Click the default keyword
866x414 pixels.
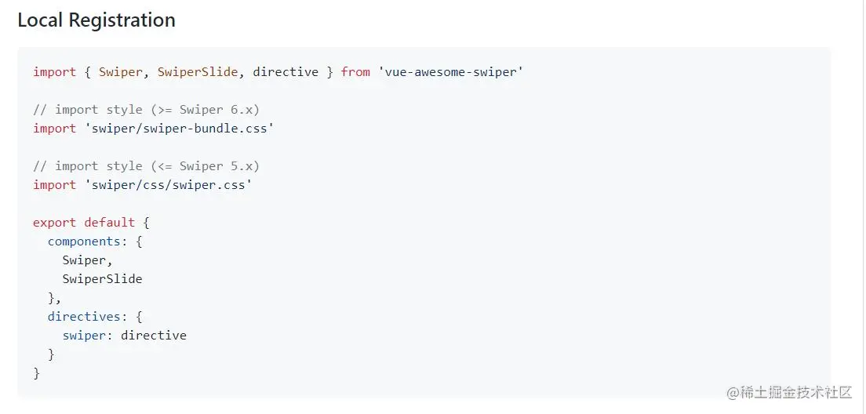[110, 223]
